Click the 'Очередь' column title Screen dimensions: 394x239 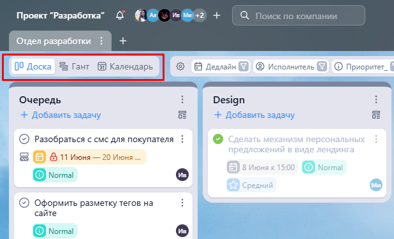pyautogui.click(x=40, y=100)
